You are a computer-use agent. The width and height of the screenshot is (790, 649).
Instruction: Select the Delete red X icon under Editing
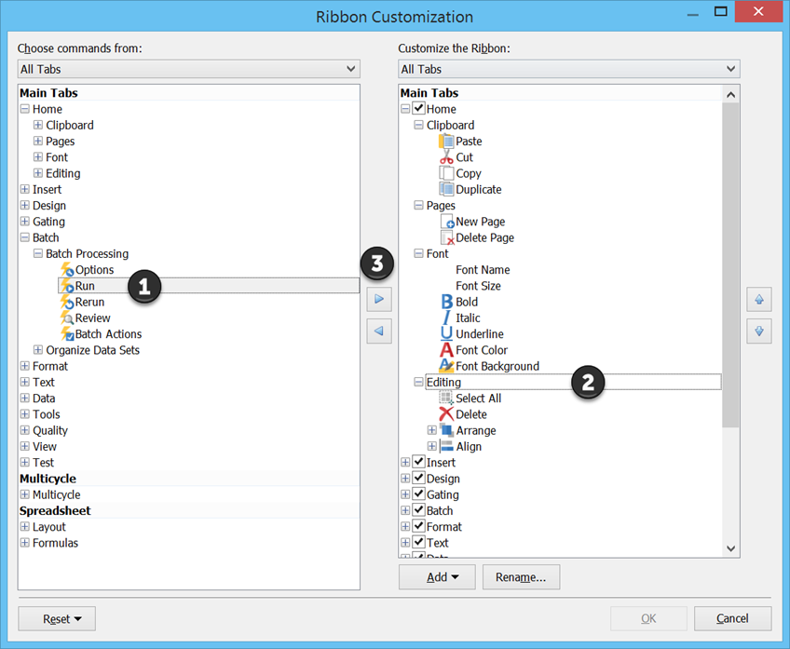446,414
